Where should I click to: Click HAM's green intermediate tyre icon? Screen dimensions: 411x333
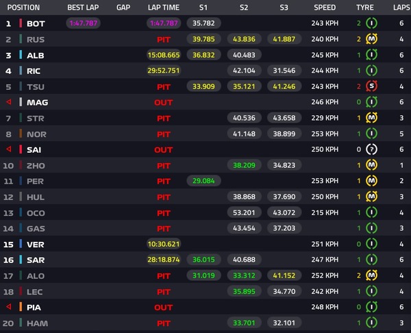(x=371, y=323)
